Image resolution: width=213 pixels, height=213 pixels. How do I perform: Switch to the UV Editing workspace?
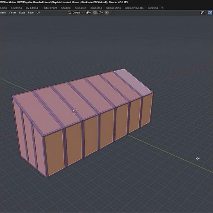coord(32,8)
